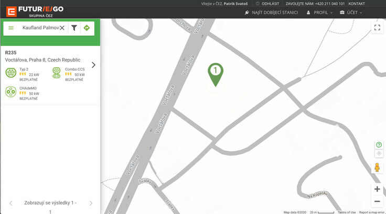
Task: Open the green help question mark icon
Action: coord(378,145)
